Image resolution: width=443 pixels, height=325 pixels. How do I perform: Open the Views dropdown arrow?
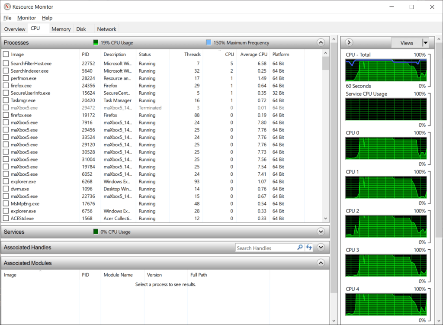click(x=425, y=43)
